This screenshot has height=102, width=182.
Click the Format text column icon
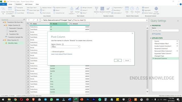pyautogui.click(x=77, y=9)
